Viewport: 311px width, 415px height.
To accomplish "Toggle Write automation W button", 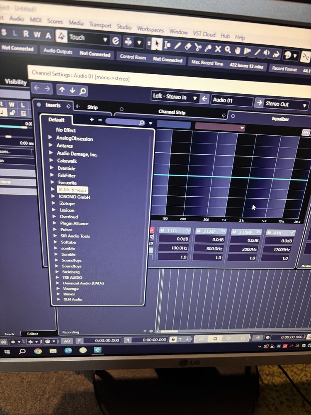I will click(x=37, y=34).
